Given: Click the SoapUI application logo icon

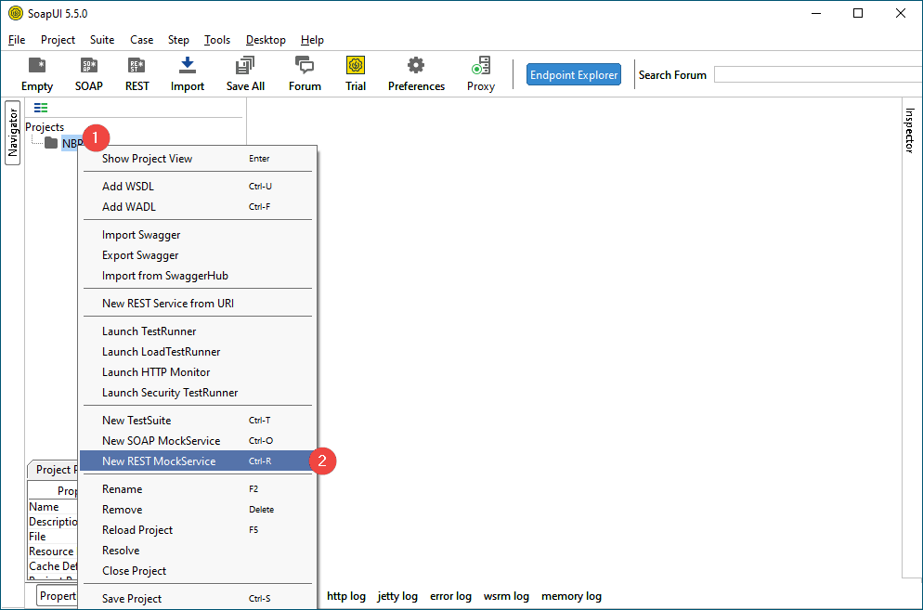Looking at the screenshot, I should 16,13.
